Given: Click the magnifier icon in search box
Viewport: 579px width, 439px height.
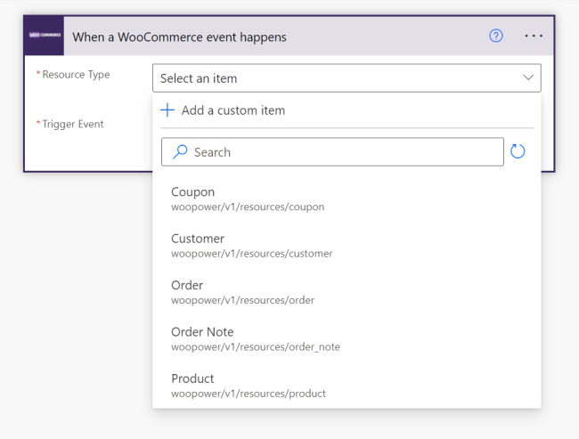Looking at the screenshot, I should (x=180, y=152).
